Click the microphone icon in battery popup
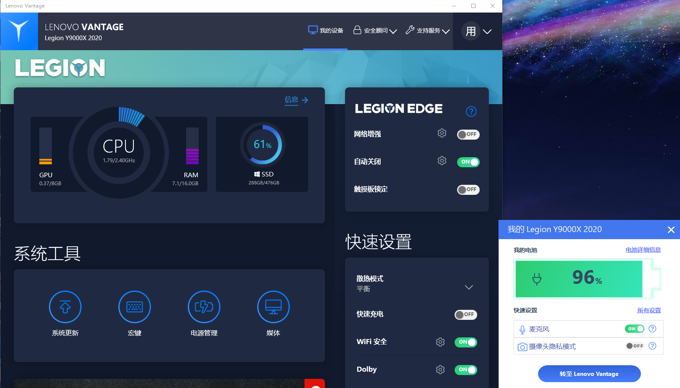The image size is (680, 388). click(x=522, y=329)
